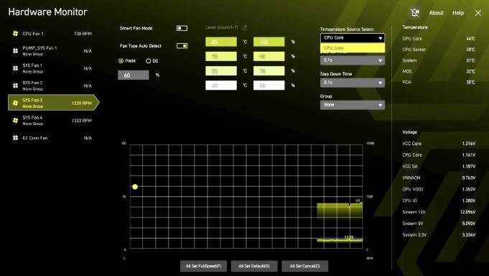Click the VCC SA voltage reading

469,166
